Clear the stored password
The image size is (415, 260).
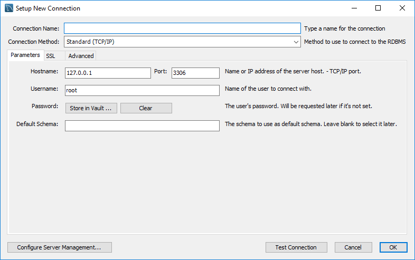coord(146,108)
